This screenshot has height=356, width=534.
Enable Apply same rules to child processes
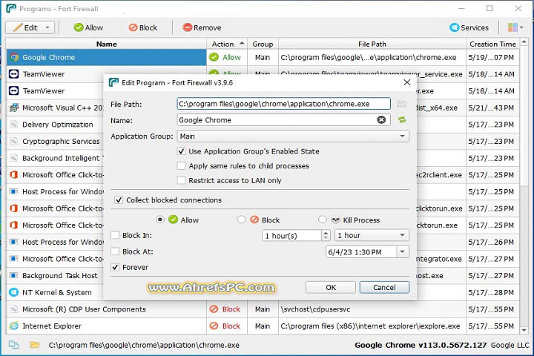(181, 166)
